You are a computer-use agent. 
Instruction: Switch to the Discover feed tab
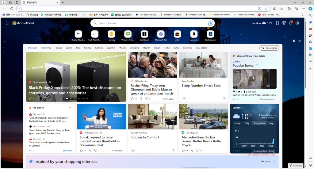click(33, 48)
